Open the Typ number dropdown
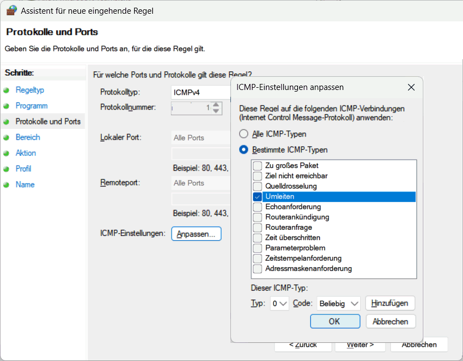This screenshot has width=463, height=361. point(279,303)
